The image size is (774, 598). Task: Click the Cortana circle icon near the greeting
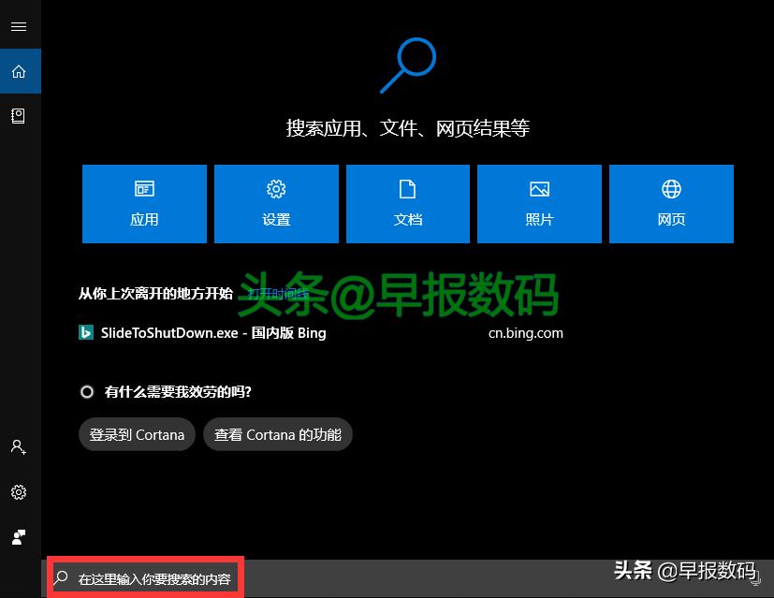point(87,391)
